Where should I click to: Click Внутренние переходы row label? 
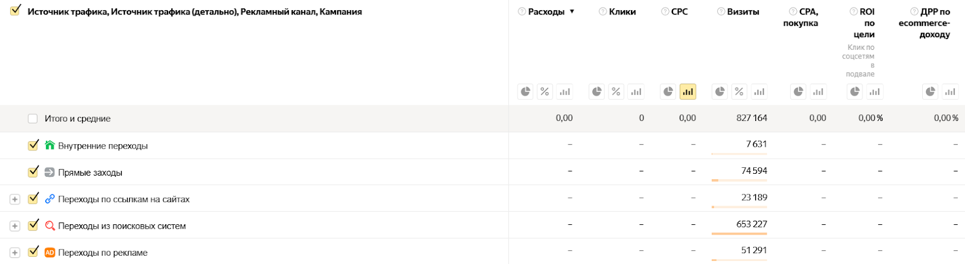[103, 146]
